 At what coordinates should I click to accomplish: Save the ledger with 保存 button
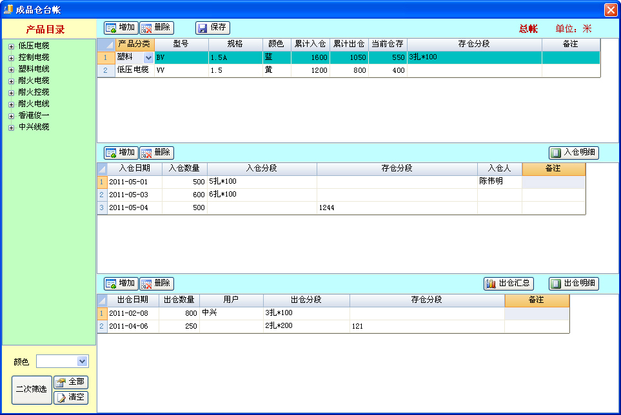pyautogui.click(x=213, y=28)
